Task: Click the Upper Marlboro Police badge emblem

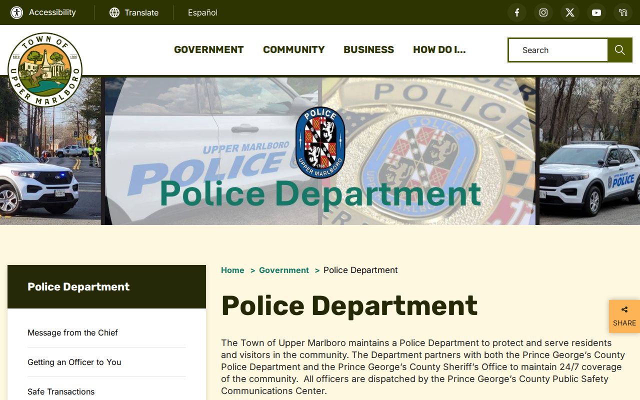Action: pos(320,142)
